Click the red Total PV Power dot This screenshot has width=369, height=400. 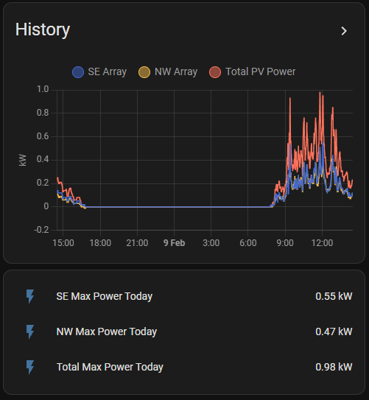215,72
